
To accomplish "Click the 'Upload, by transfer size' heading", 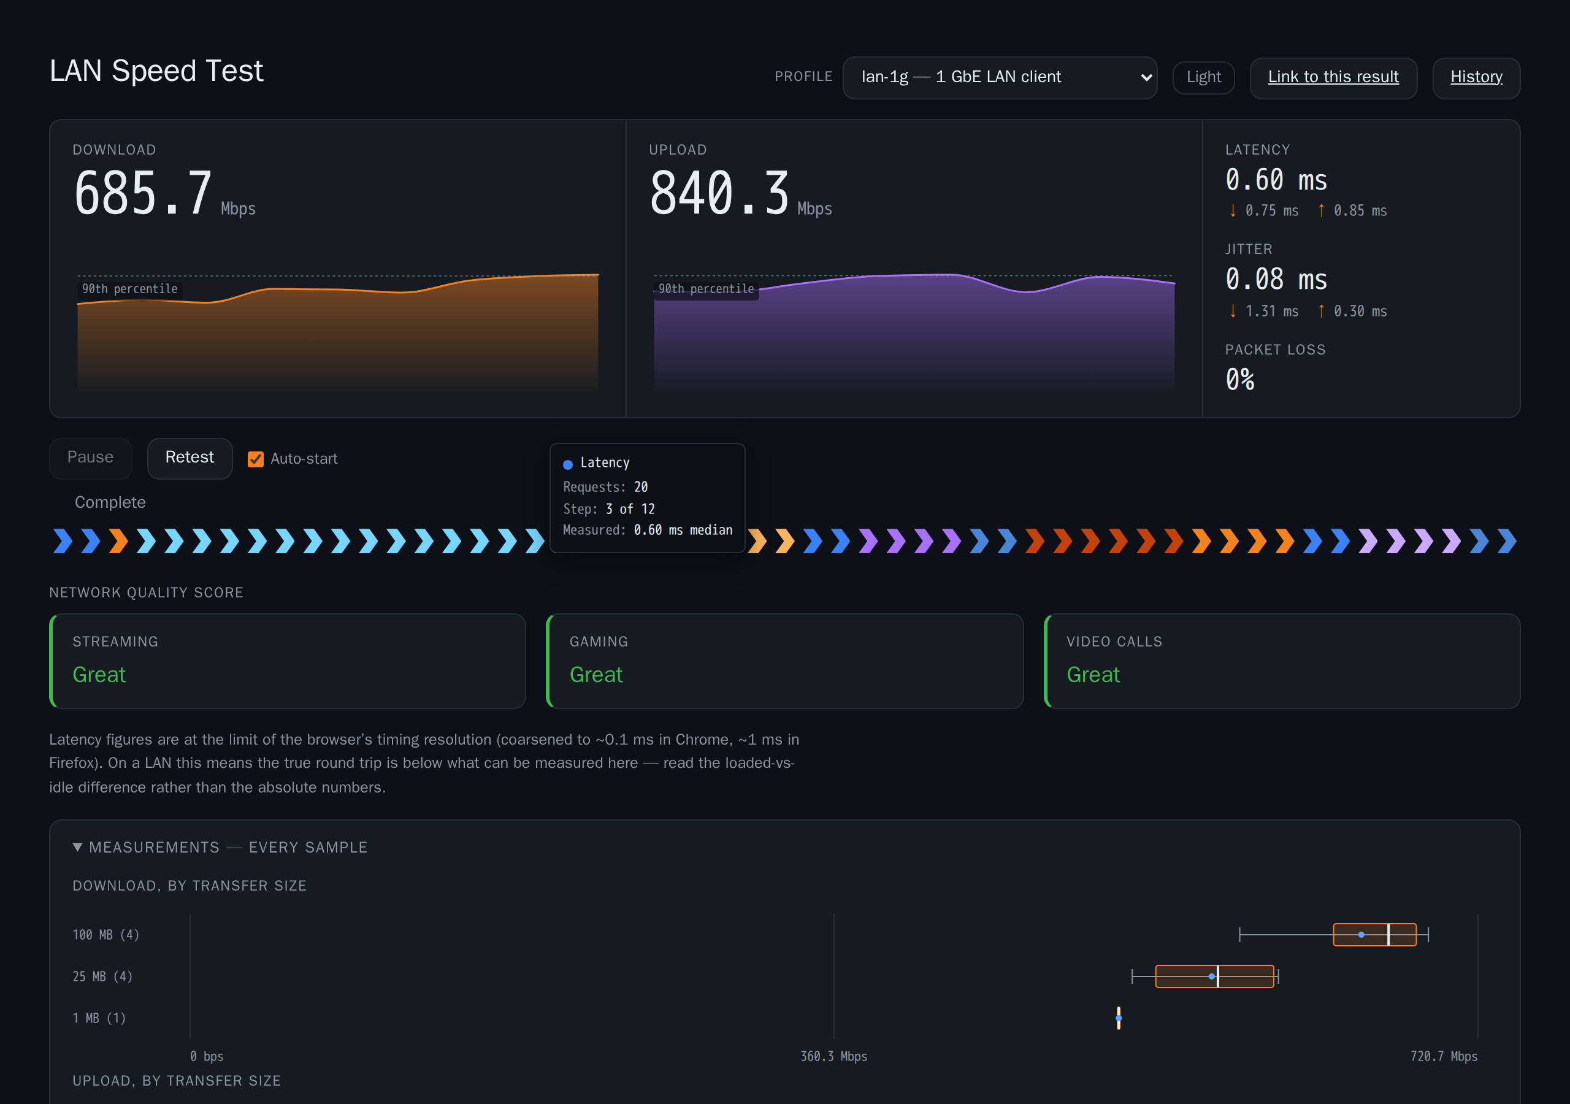I will pyautogui.click(x=177, y=1081).
